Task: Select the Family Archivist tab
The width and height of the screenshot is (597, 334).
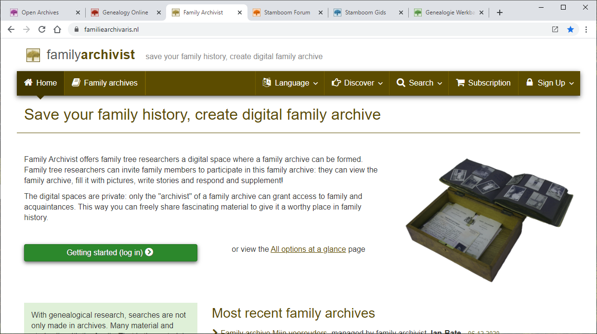Action: (x=206, y=12)
